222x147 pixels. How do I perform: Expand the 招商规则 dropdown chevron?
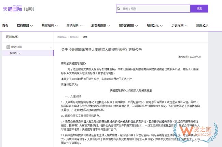(31, 26)
